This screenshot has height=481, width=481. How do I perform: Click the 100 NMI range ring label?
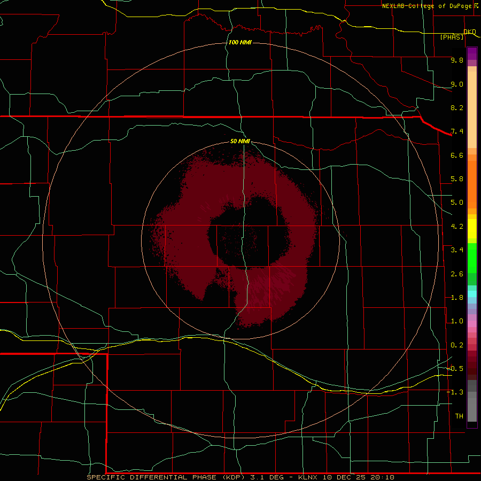click(240, 42)
